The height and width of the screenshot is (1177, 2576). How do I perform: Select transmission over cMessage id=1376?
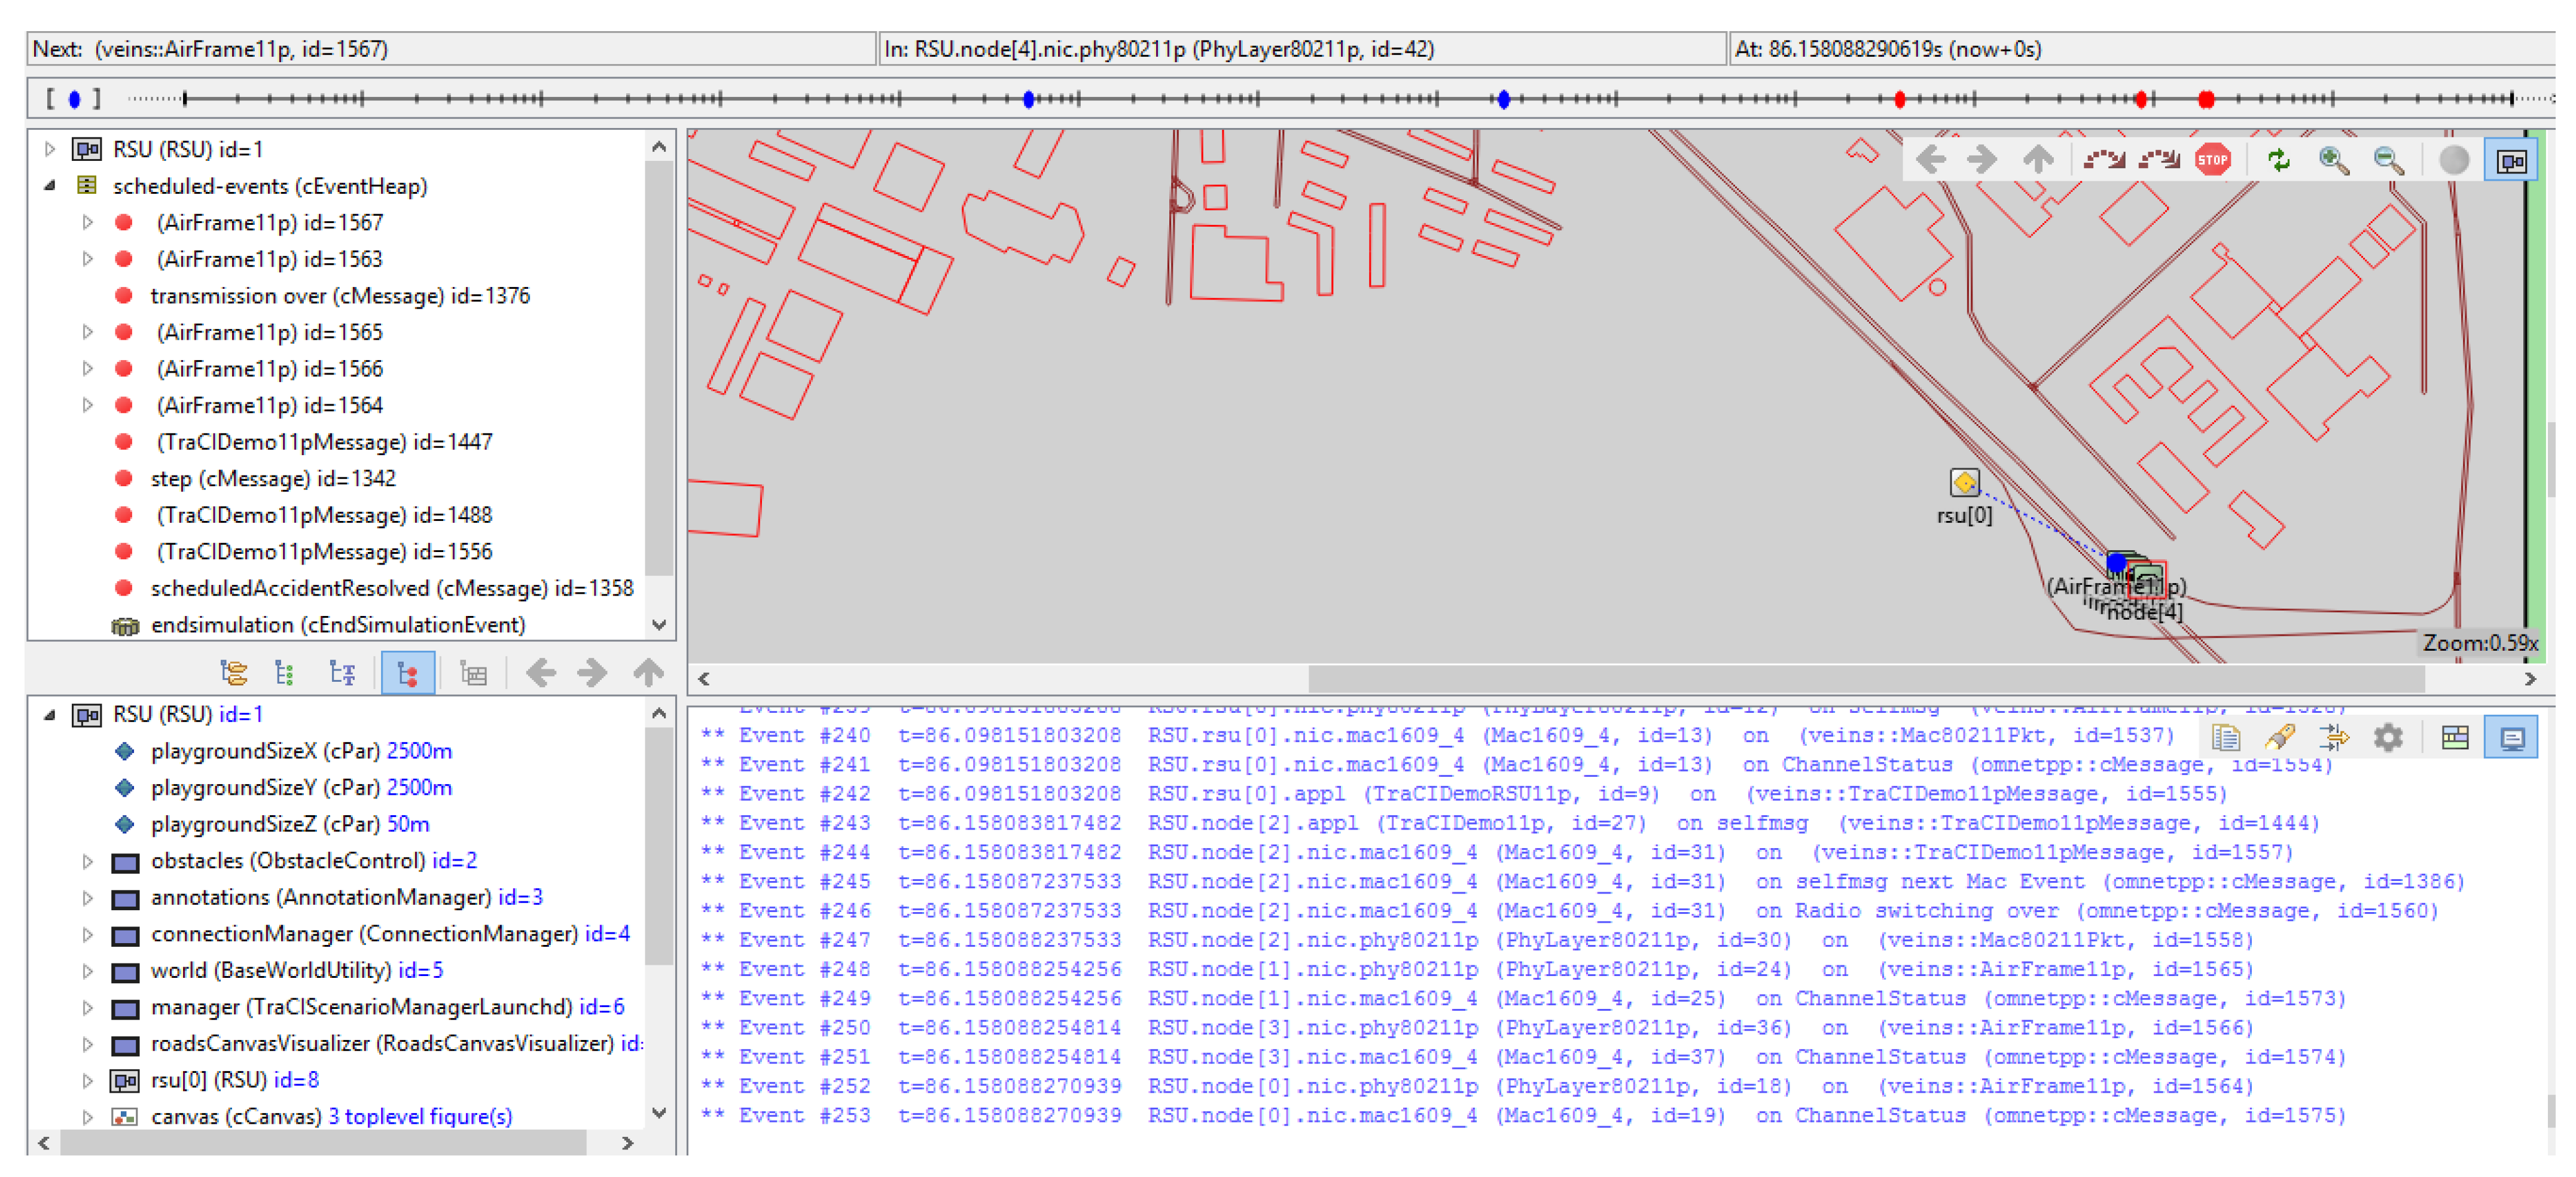tap(340, 296)
